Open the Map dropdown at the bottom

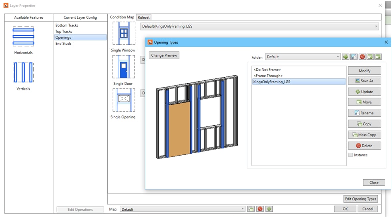coord(182,209)
